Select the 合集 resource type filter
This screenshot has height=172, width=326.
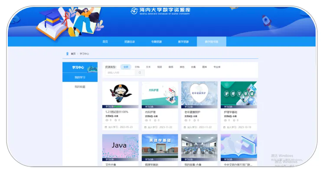(193, 67)
